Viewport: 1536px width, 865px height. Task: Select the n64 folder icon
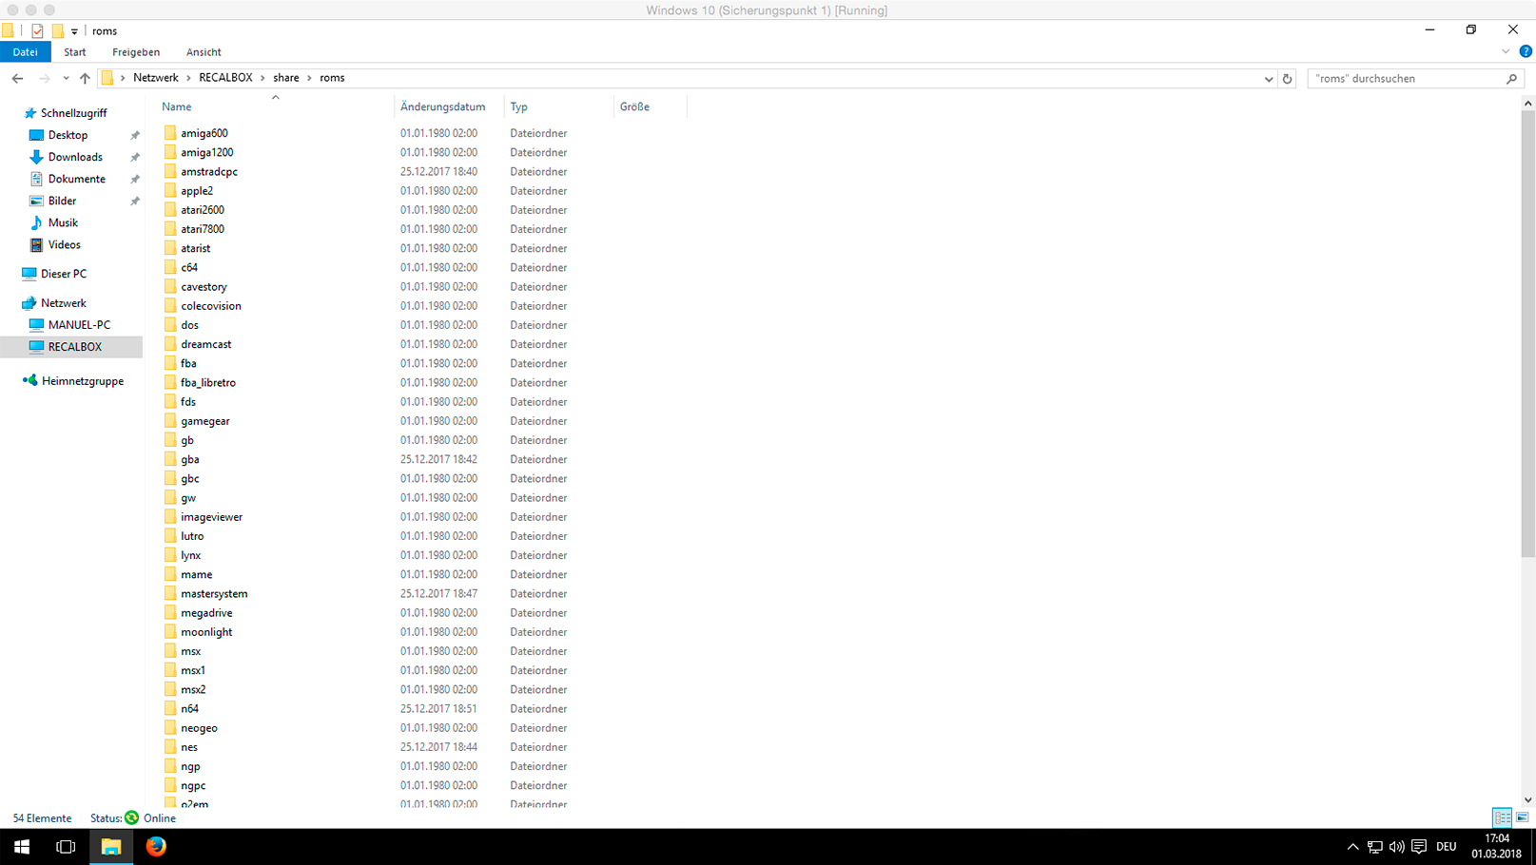170,708
